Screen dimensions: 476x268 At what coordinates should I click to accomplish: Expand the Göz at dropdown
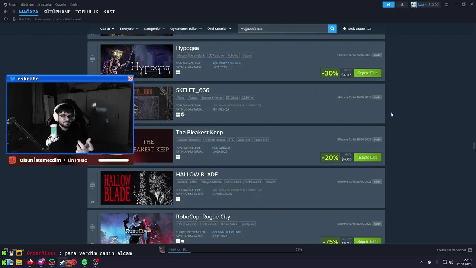point(107,29)
